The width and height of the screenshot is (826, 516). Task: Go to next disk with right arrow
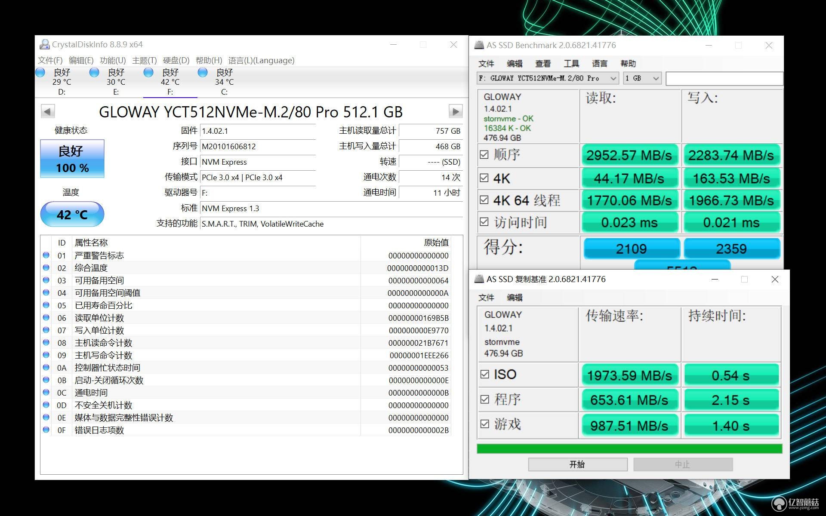point(455,111)
